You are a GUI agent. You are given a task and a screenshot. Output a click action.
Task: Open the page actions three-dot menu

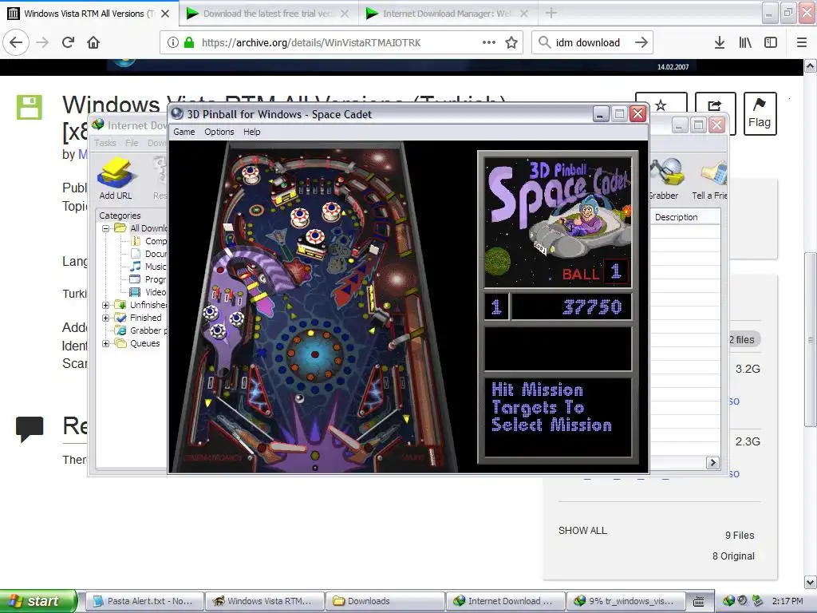click(489, 42)
